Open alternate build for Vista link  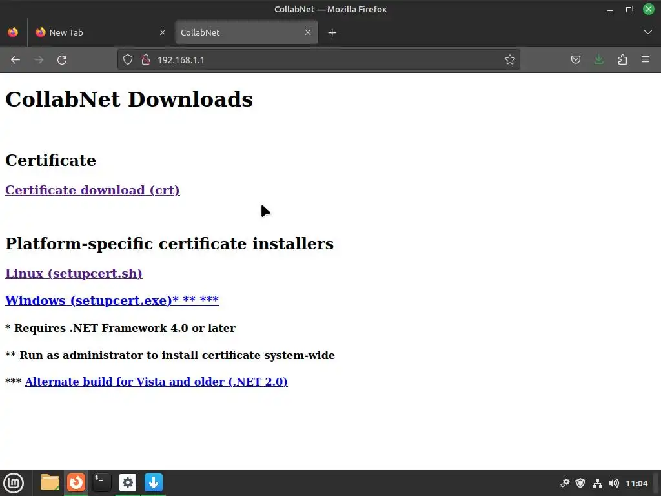click(156, 382)
